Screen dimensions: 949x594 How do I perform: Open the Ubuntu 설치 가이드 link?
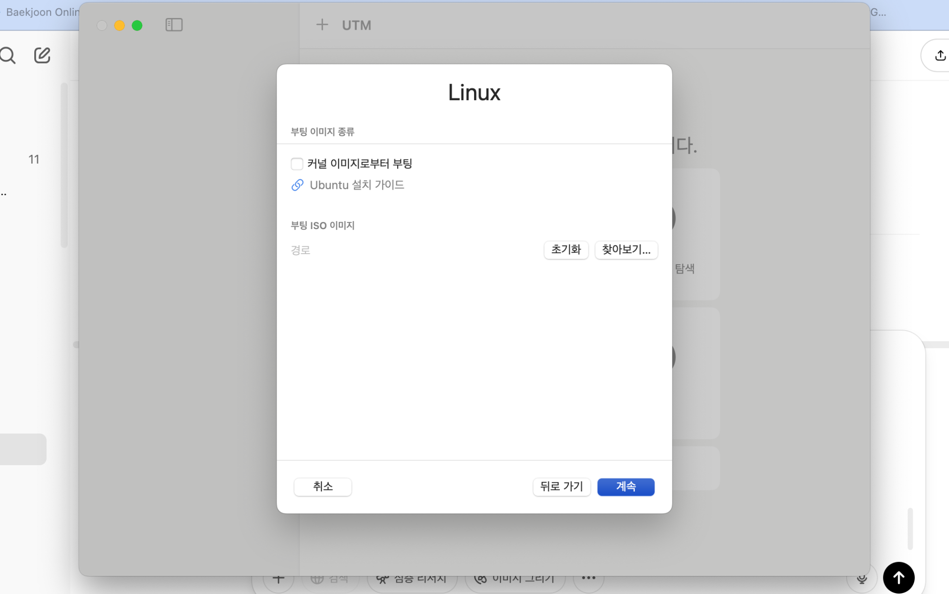(x=357, y=185)
